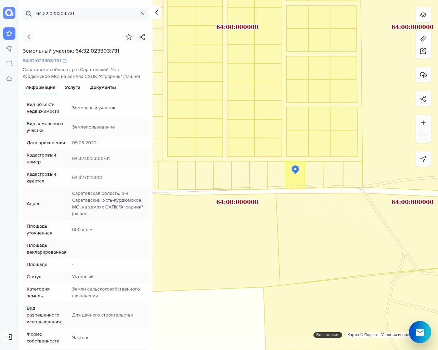Viewport: 438px width, 350px height.
Task: Go back using the left arrow button
Action: click(29, 37)
